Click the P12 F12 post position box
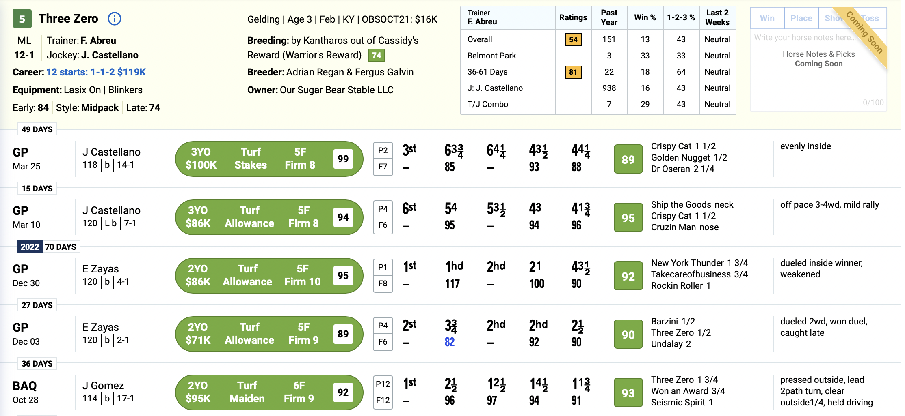Screen dimensions: 905x416 (x=383, y=392)
